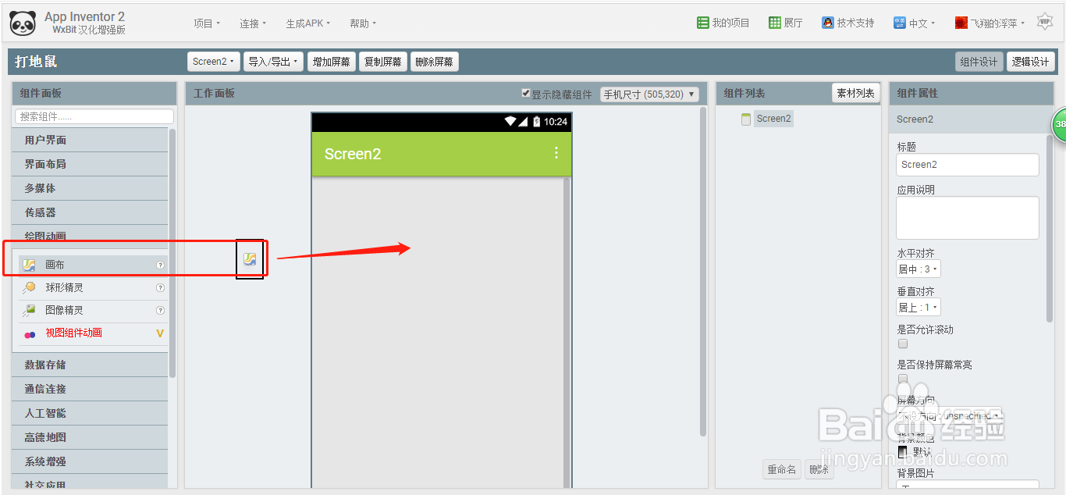Open phone screen three-dot overflow menu
Image resolution: width=1066 pixels, height=495 pixels.
point(556,153)
